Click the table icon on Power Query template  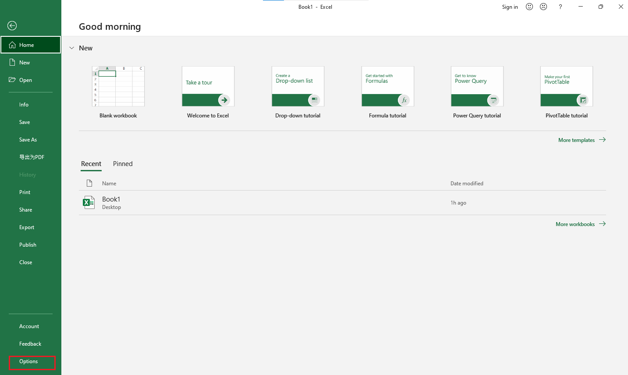coord(493,100)
